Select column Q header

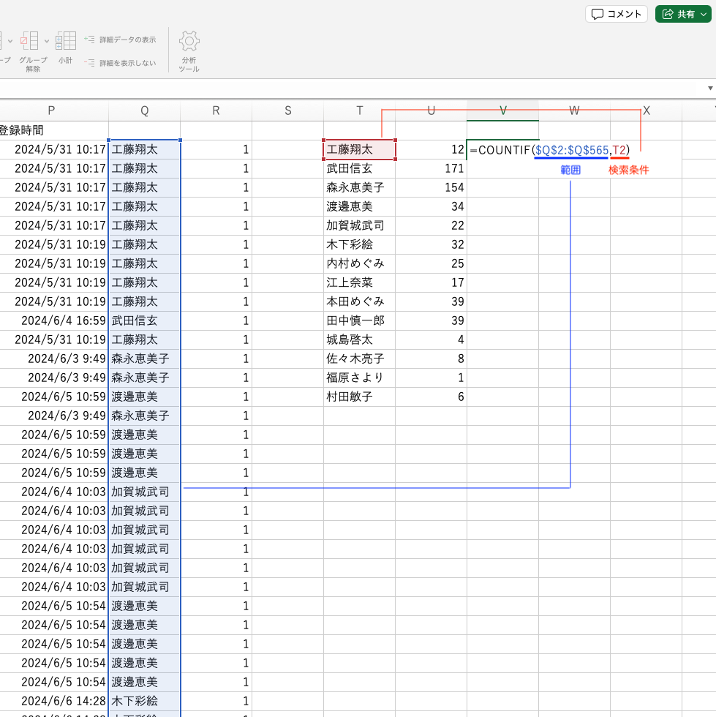coord(145,110)
